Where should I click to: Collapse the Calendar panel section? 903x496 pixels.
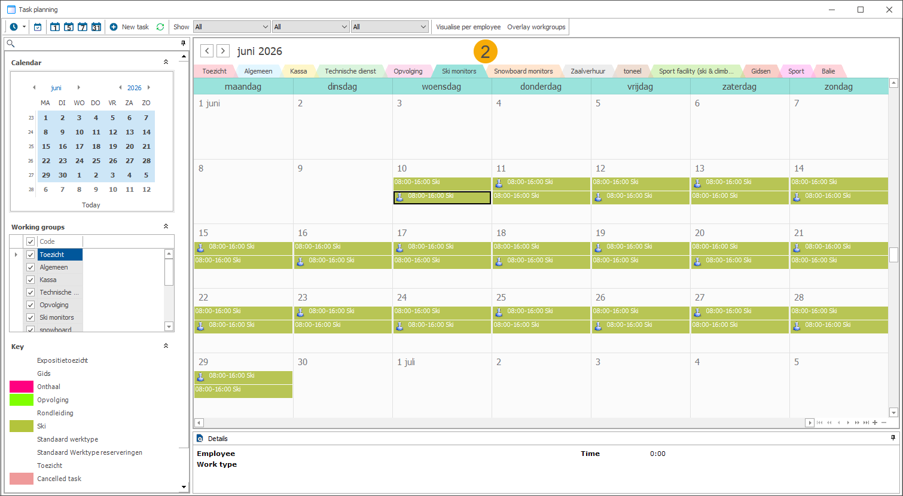coord(166,62)
